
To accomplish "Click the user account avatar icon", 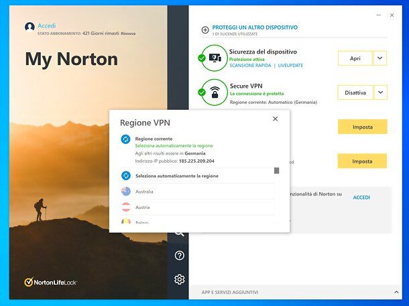I will pos(30,27).
